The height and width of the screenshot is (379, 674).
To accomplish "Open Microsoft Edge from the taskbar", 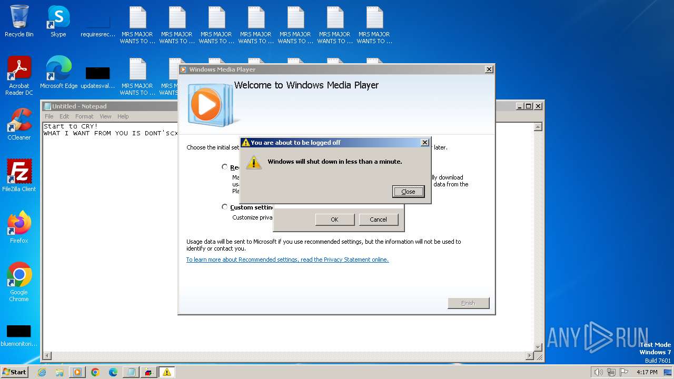I will coord(113,372).
